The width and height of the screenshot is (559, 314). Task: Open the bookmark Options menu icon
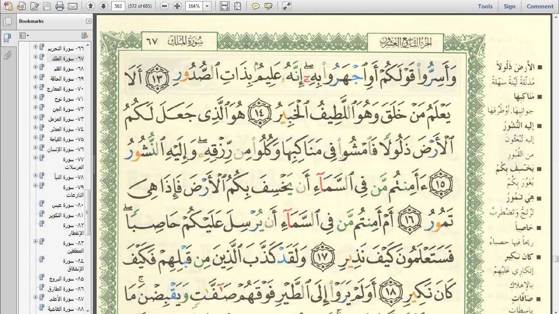tap(24, 35)
